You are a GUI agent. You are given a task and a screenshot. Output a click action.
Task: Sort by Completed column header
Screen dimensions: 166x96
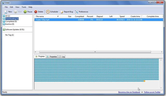point(79,16)
